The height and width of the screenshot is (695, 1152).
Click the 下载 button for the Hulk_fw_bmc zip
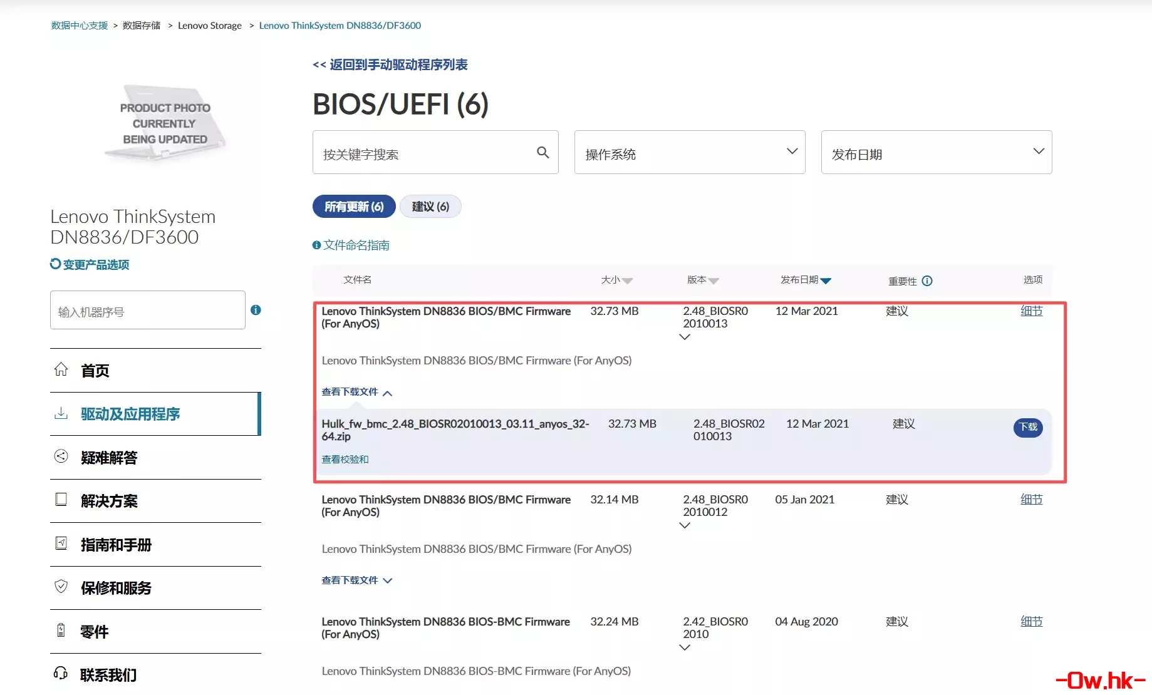point(1027,427)
